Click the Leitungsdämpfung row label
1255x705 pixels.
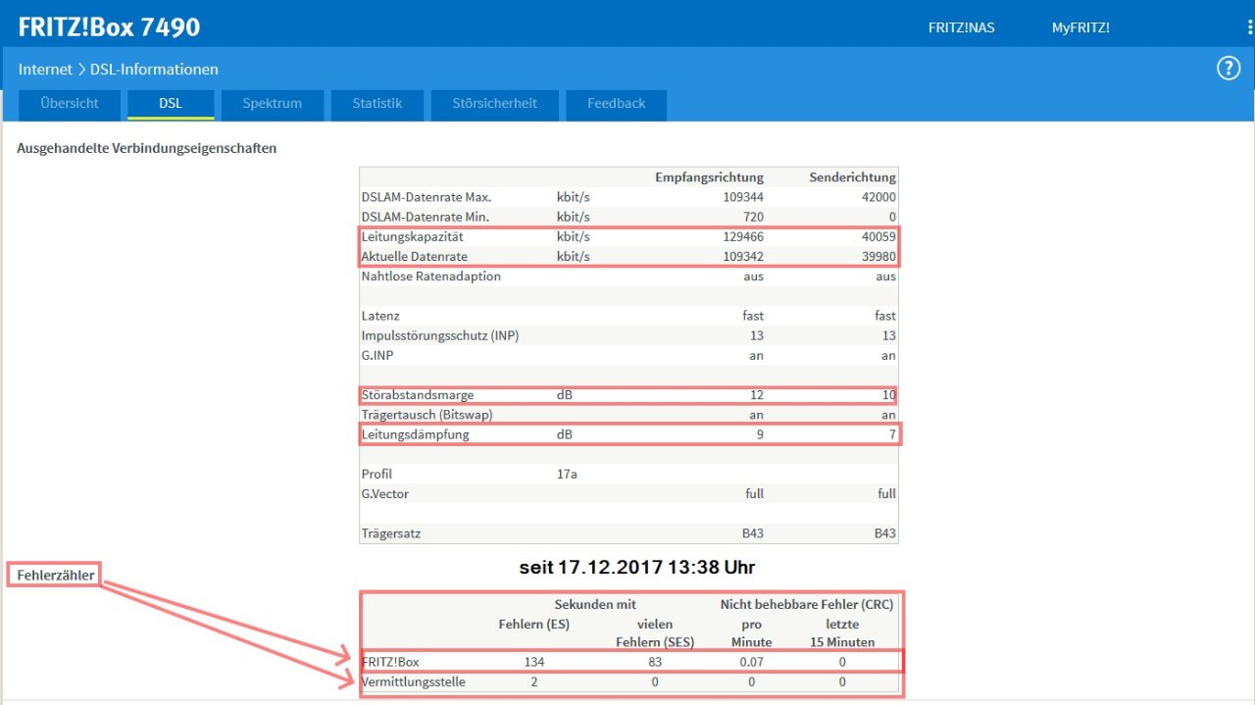click(x=415, y=434)
